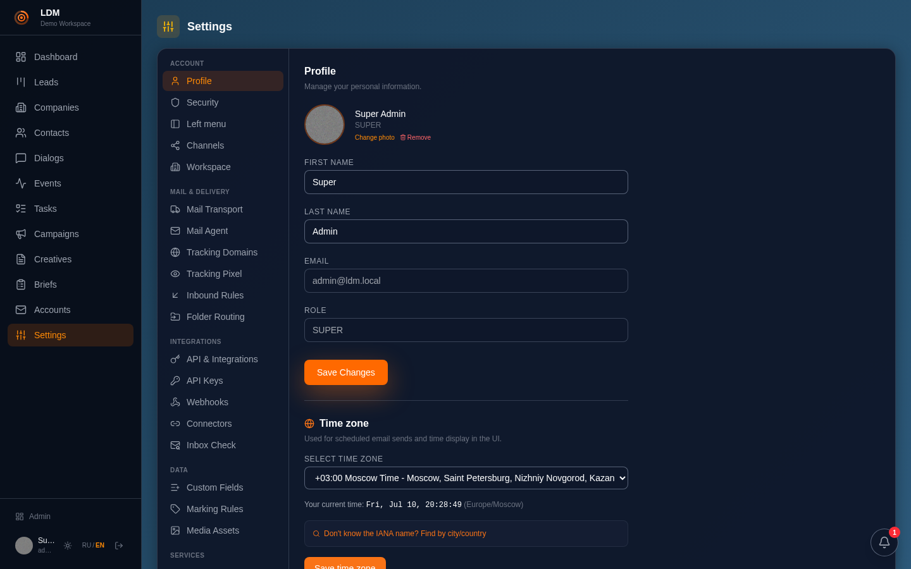The image size is (911, 569).
Task: Go to Folder Routing settings
Action: tap(223, 317)
